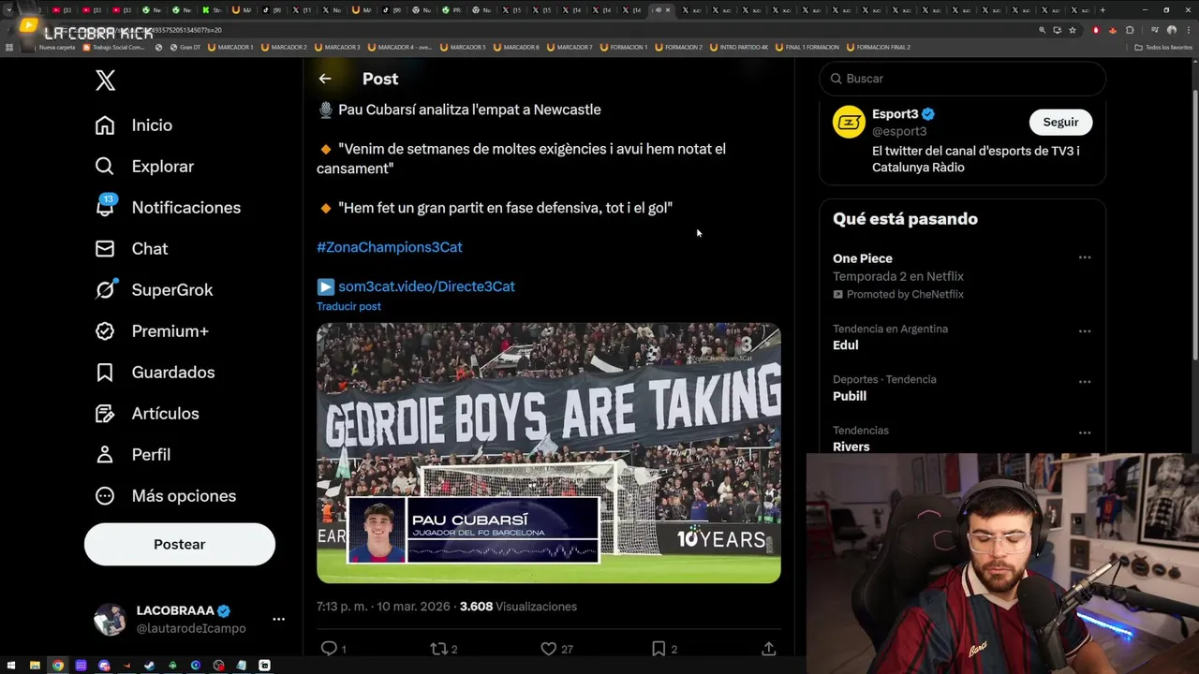Click Chrome icon in taskbar
Screen dimensions: 1199x674
click(58, 666)
